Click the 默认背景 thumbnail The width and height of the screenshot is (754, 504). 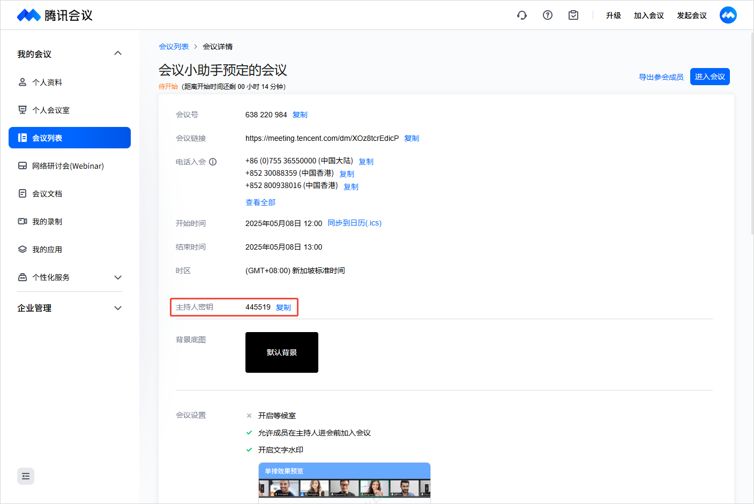282,352
